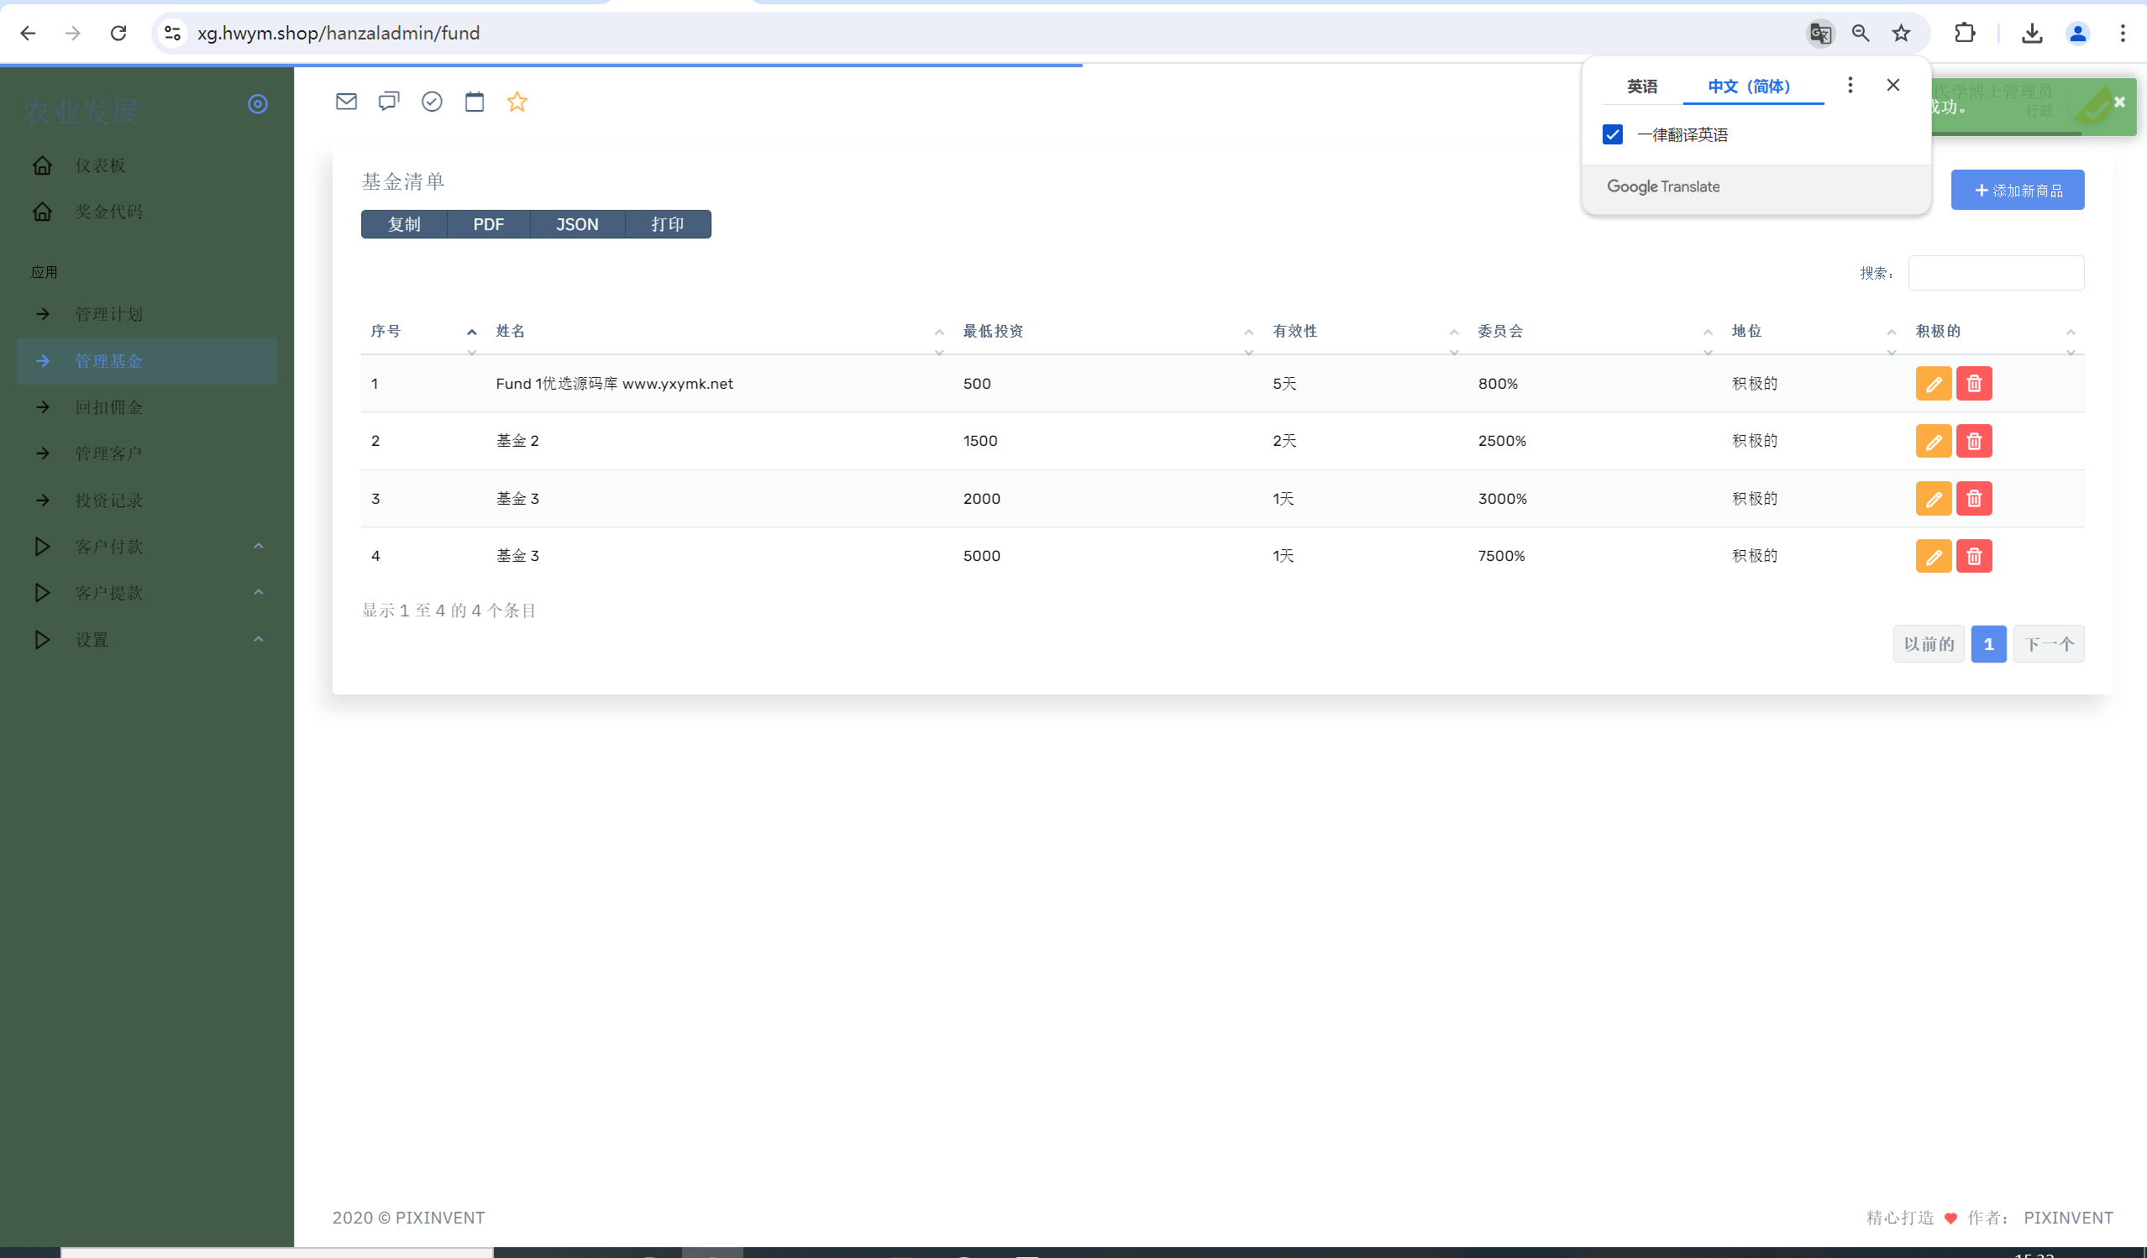
Task: Open the mail envelope icon
Action: pyautogui.click(x=346, y=102)
